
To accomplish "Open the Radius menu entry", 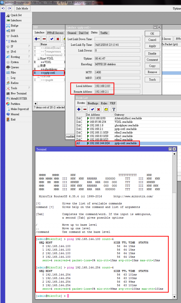I will coord(14,83).
